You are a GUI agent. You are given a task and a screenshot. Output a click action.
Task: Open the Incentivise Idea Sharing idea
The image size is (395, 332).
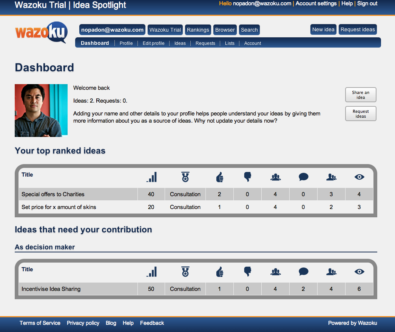[x=51, y=289]
